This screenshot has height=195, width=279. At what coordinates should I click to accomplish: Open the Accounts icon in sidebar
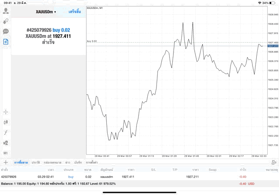(6, 10)
